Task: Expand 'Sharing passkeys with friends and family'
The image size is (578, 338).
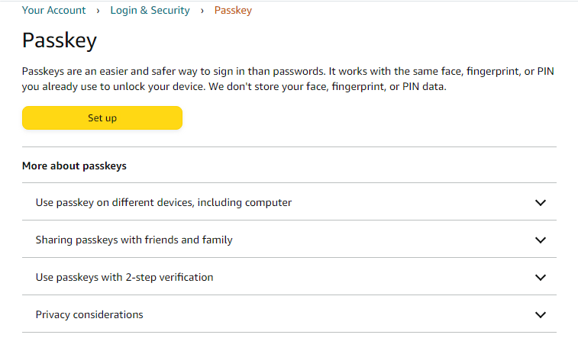Action: tap(134, 240)
